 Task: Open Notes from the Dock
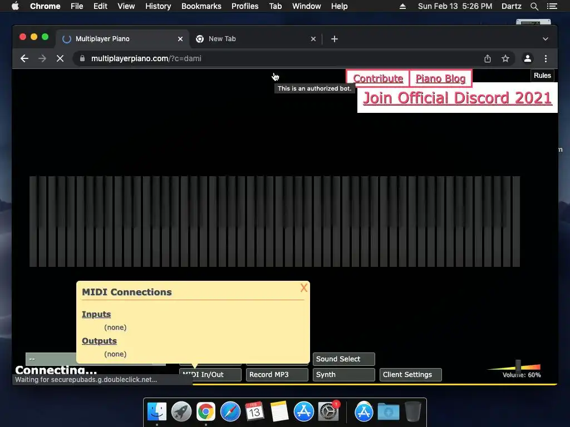279,412
